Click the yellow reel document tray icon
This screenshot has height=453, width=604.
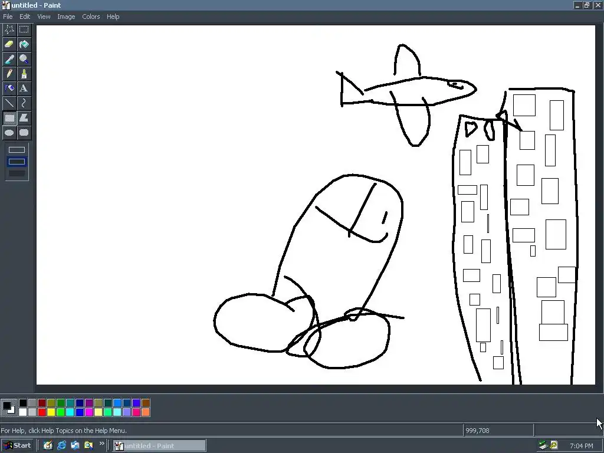(554, 446)
